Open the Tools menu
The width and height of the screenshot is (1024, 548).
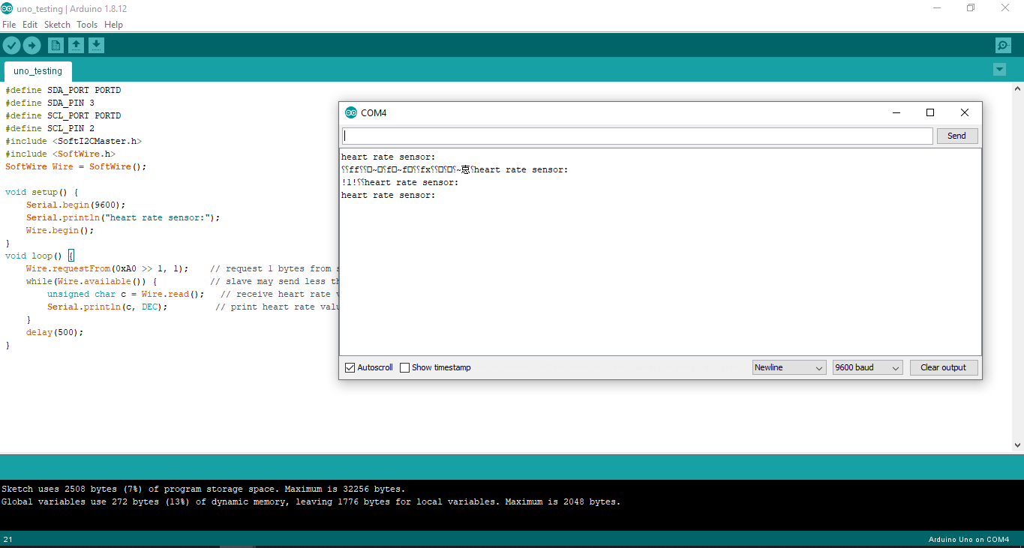point(87,25)
